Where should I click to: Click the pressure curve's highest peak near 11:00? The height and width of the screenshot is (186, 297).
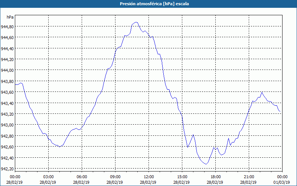pos(136,22)
